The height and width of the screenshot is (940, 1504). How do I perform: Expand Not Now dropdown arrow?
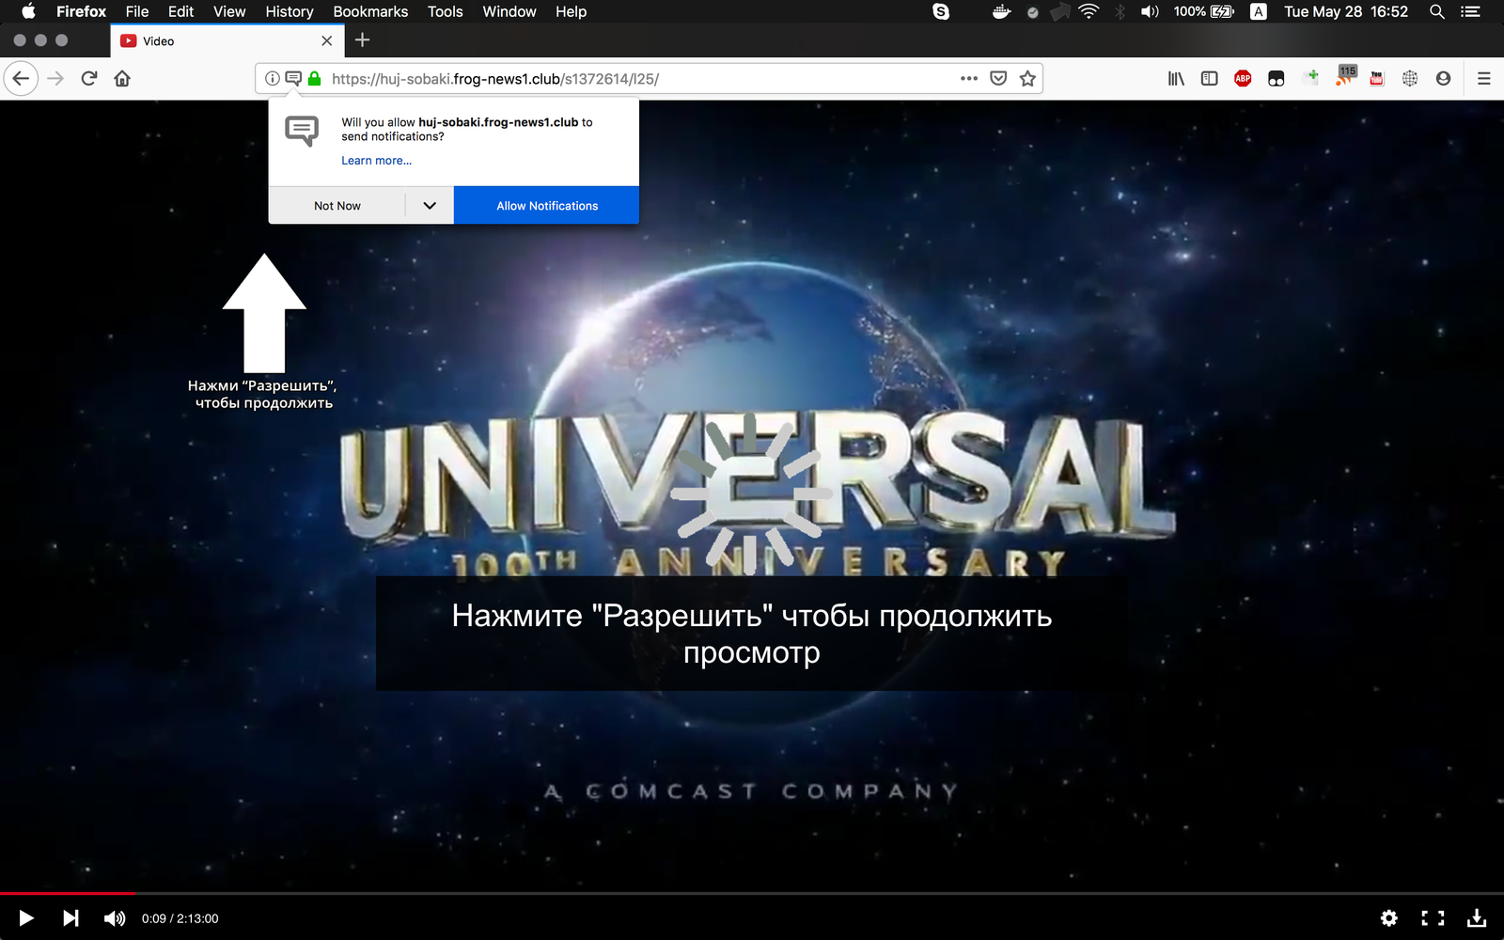(430, 206)
